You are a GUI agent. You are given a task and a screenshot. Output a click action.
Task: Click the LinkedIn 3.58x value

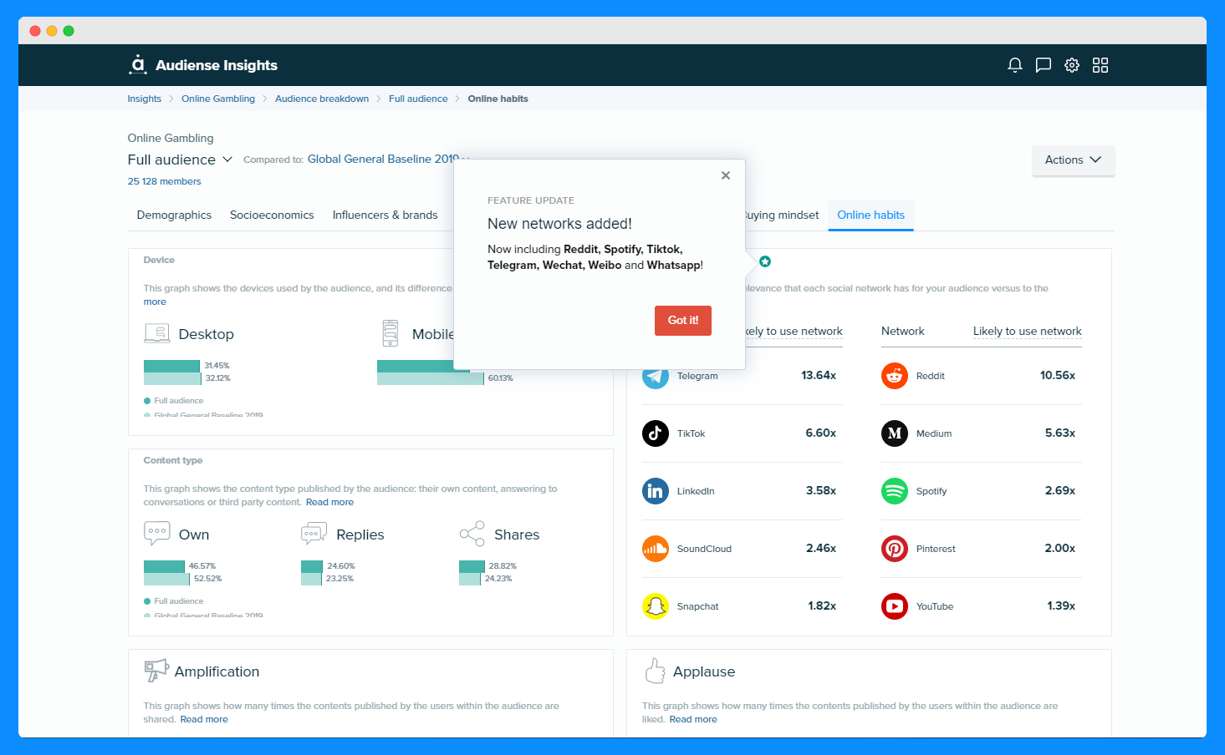point(821,490)
